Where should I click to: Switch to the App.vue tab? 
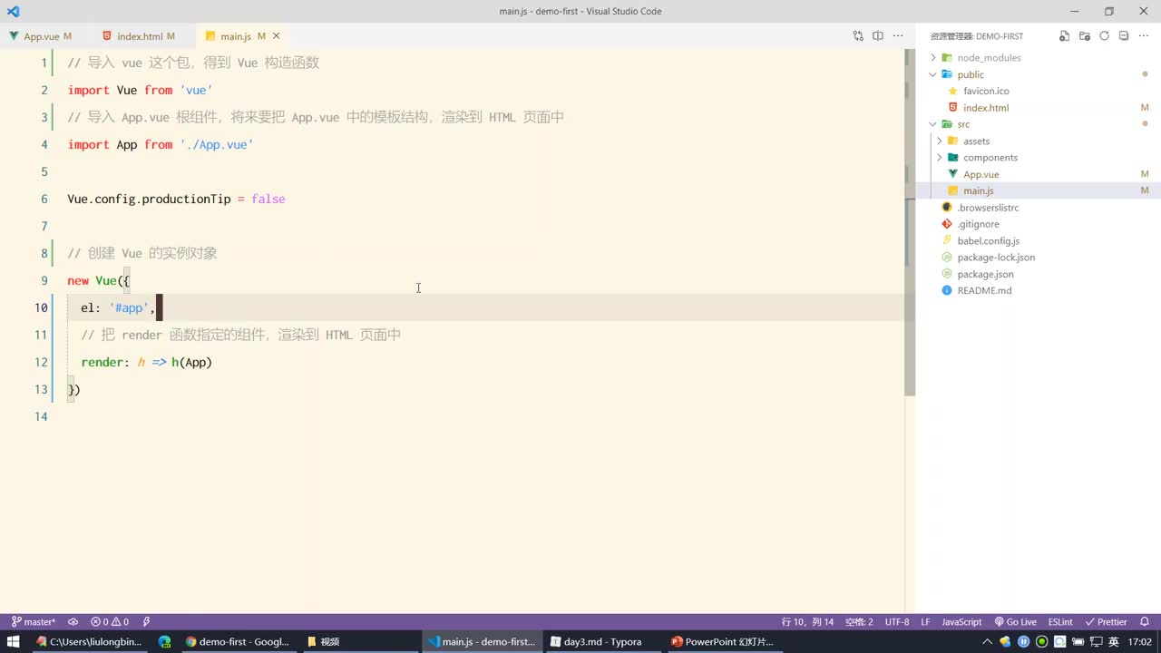[x=41, y=36]
